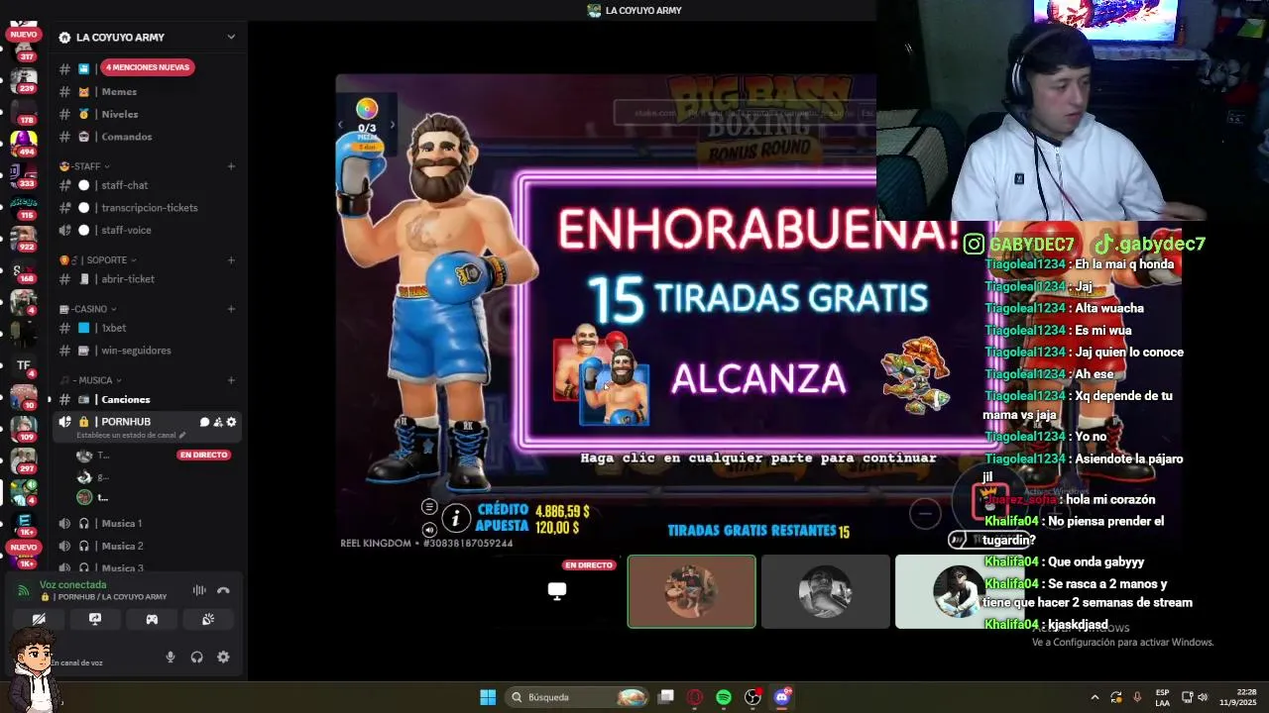Open the transcripcion-tickets channel

coord(147,208)
